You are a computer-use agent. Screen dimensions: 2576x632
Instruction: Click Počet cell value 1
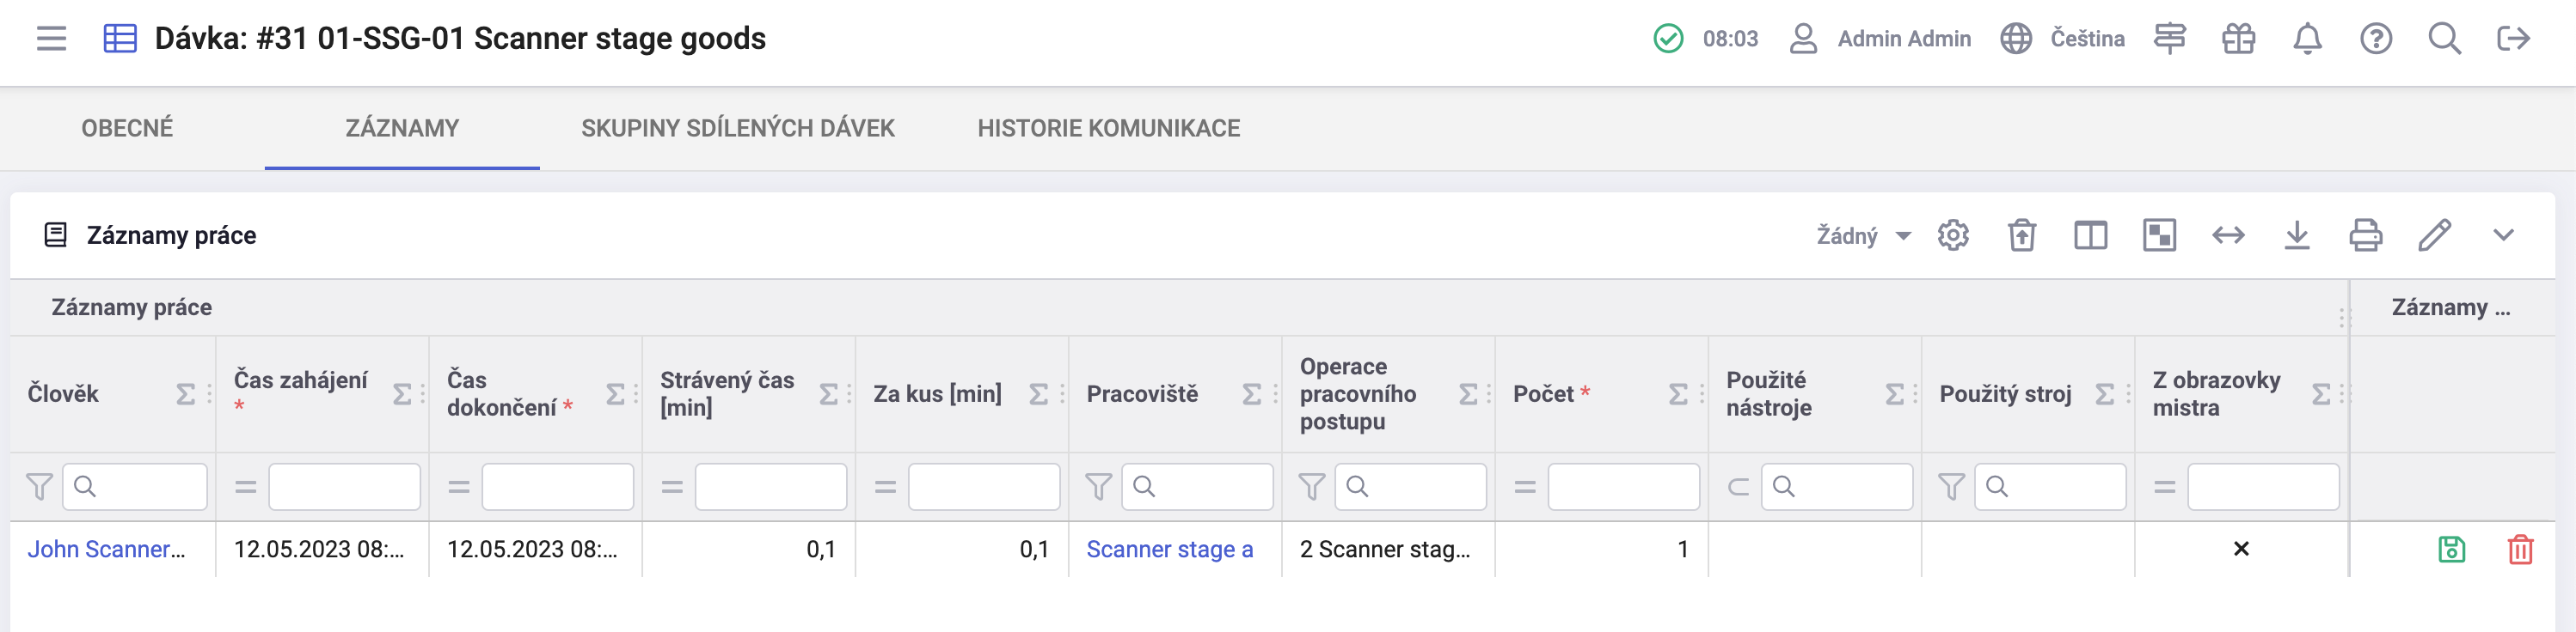(x=1602, y=549)
